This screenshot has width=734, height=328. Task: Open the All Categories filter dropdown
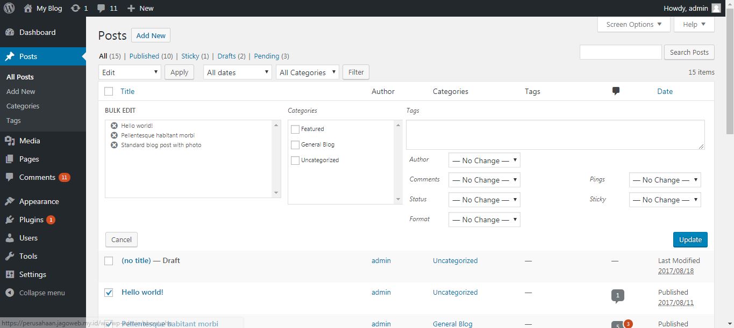click(x=308, y=72)
